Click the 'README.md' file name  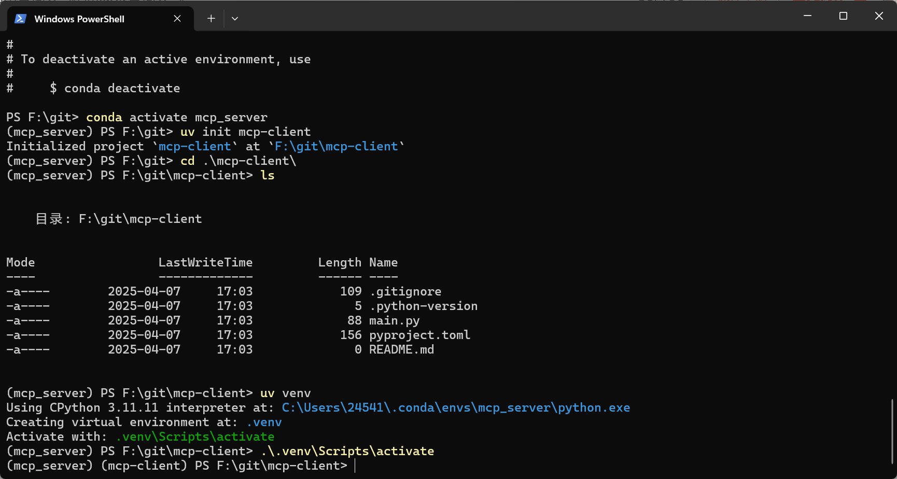coord(402,349)
